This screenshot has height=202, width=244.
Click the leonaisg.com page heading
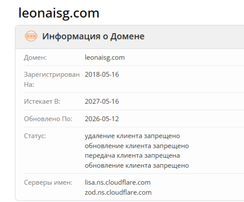pyautogui.click(x=59, y=13)
